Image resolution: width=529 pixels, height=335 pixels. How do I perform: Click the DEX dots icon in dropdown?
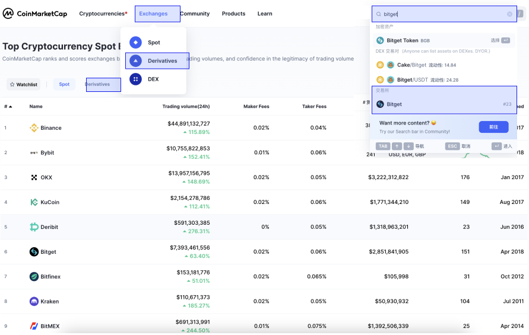pos(135,79)
